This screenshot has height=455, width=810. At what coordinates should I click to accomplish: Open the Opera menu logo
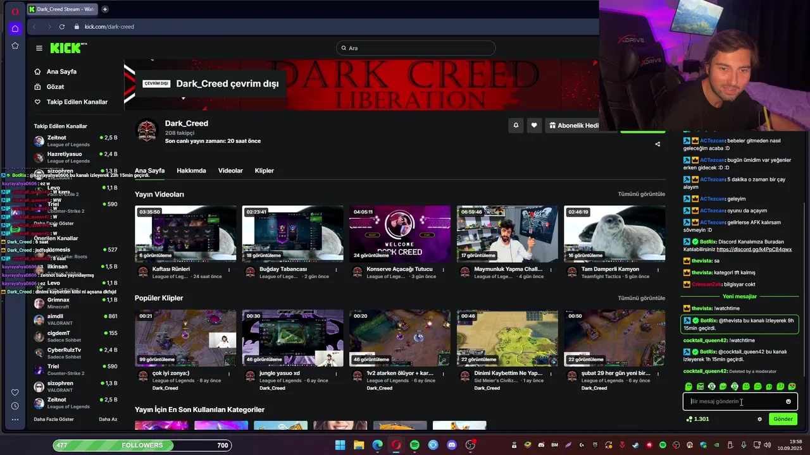coord(15,11)
